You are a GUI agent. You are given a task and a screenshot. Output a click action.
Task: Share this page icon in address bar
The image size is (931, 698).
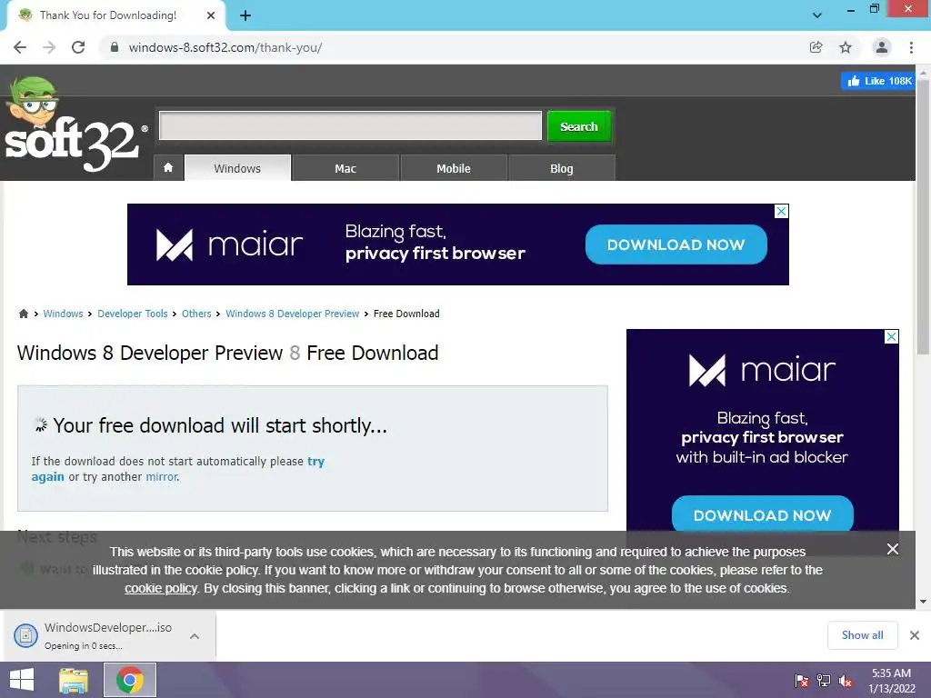pyautogui.click(x=816, y=47)
